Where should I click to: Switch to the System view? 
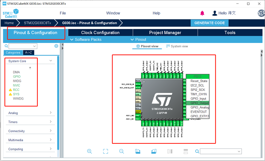[x=177, y=46]
